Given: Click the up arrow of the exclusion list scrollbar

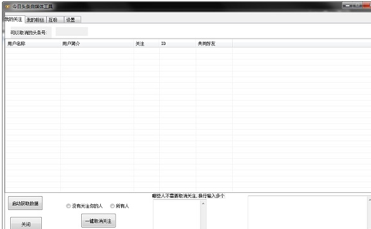Looking at the screenshot, I should tap(203, 203).
